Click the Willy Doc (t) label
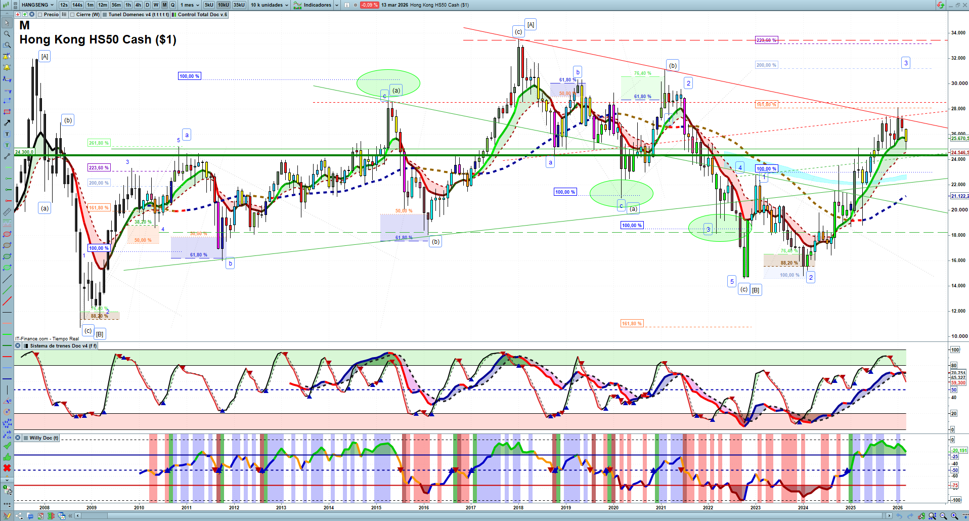This screenshot has width=969, height=521. [44, 438]
